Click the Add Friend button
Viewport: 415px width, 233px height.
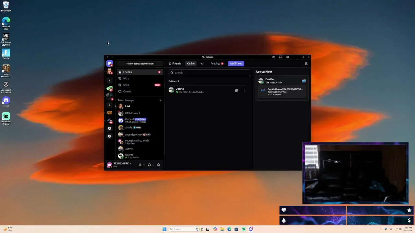pyautogui.click(x=236, y=64)
